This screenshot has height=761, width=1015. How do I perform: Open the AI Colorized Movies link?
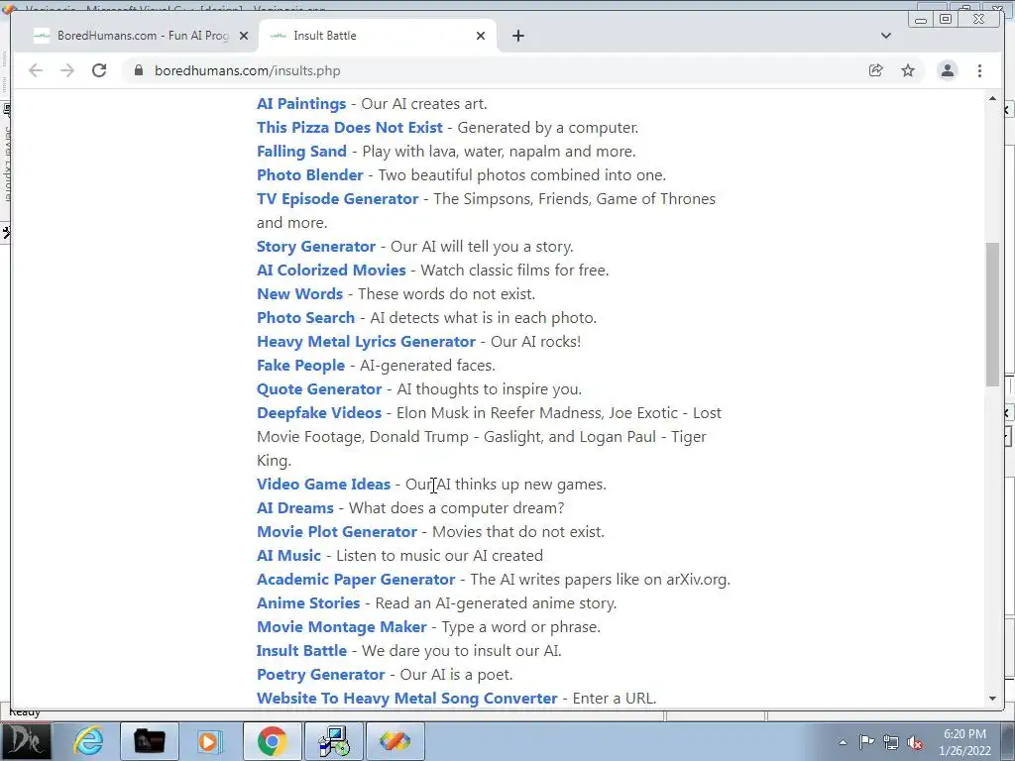tap(331, 271)
